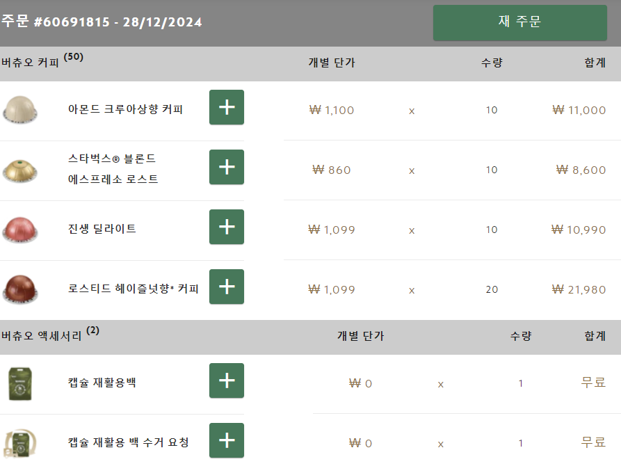Select the pink 진생 딜라이트 capsule image
This screenshot has width=621, height=473.
coord(20,229)
